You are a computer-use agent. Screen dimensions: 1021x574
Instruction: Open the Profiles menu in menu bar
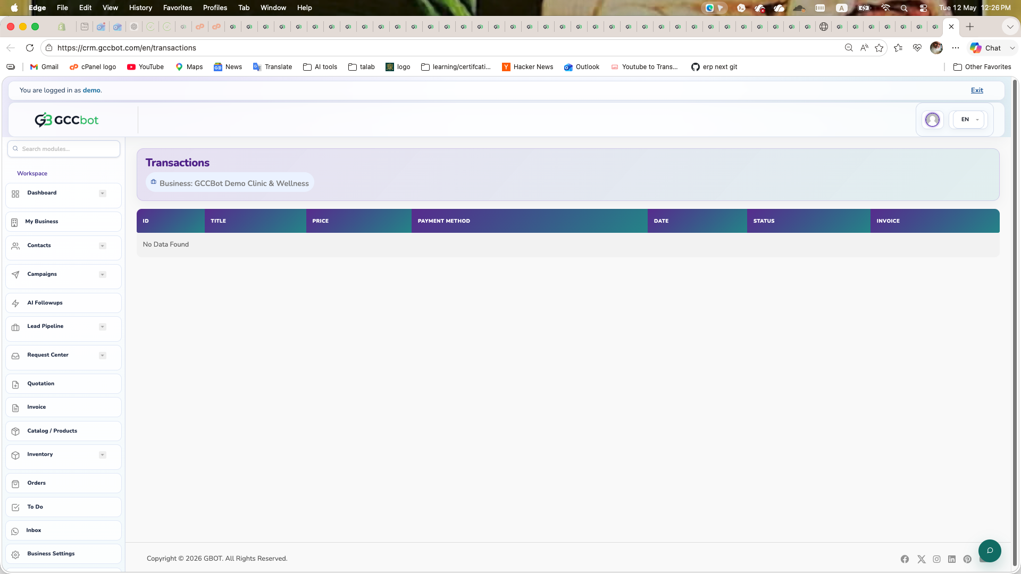(215, 7)
